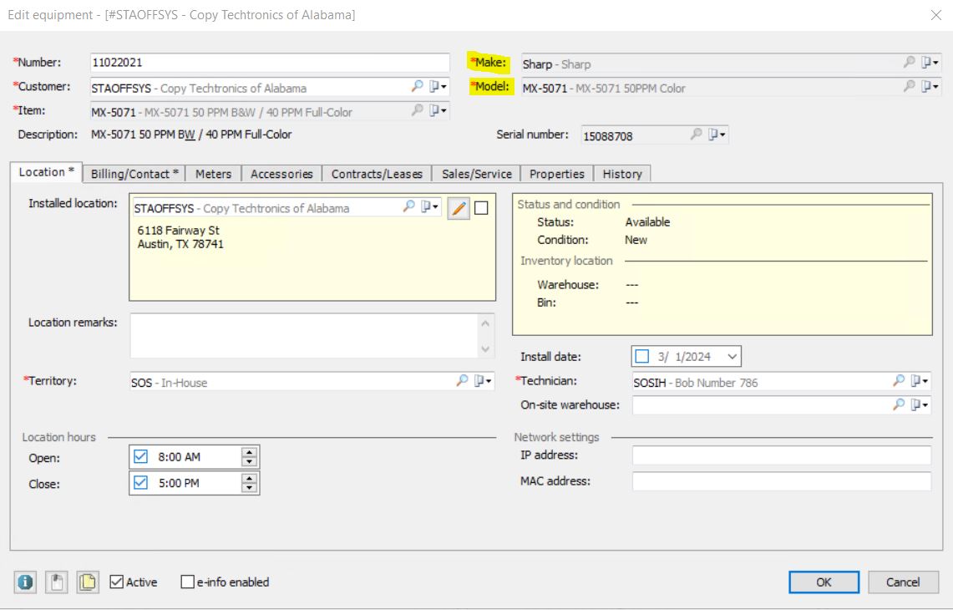Click the OK button

pos(824,582)
